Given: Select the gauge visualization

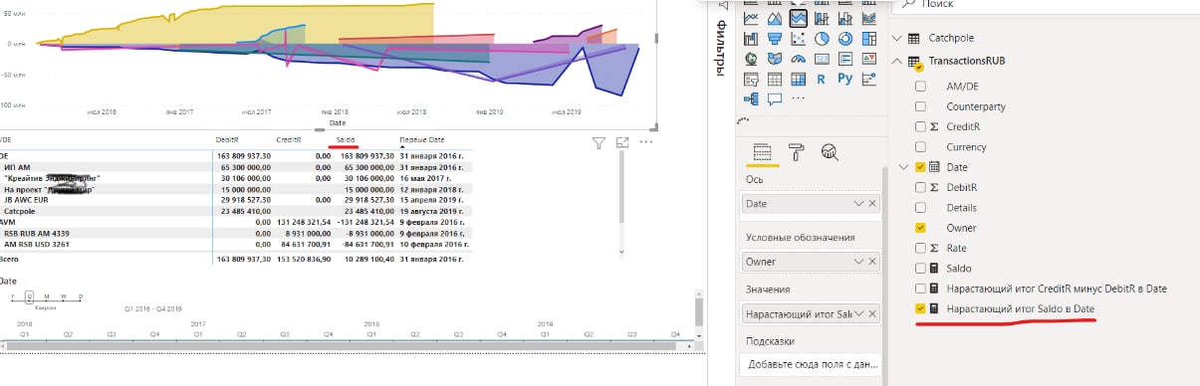Looking at the screenshot, I should (799, 59).
